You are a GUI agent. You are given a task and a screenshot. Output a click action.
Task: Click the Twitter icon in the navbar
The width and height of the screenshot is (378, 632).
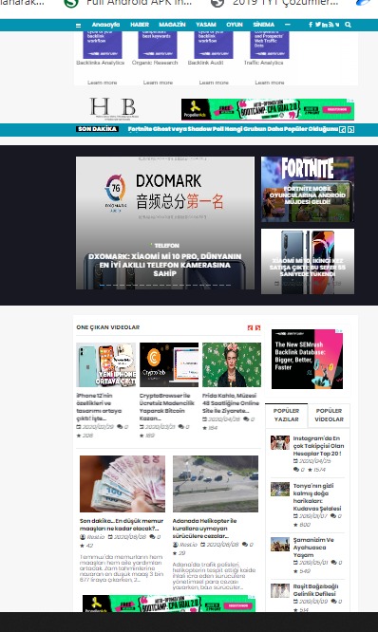(318, 25)
